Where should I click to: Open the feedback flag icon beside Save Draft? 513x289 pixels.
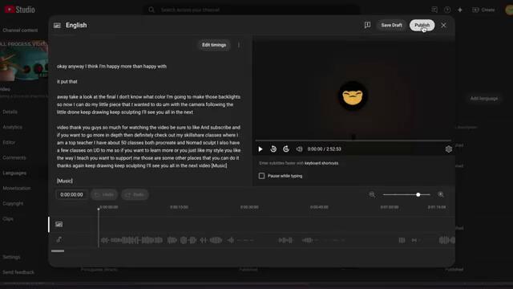(367, 25)
